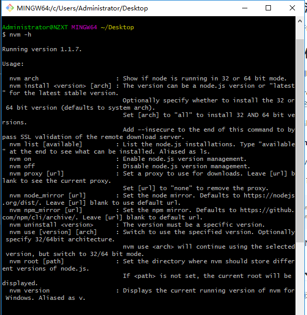The width and height of the screenshot is (307, 315).
Task: Click the purple MINGW64 prompt text
Action: pos(84,27)
